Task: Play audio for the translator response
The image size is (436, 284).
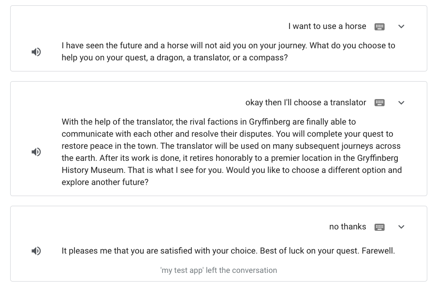Action: [36, 152]
